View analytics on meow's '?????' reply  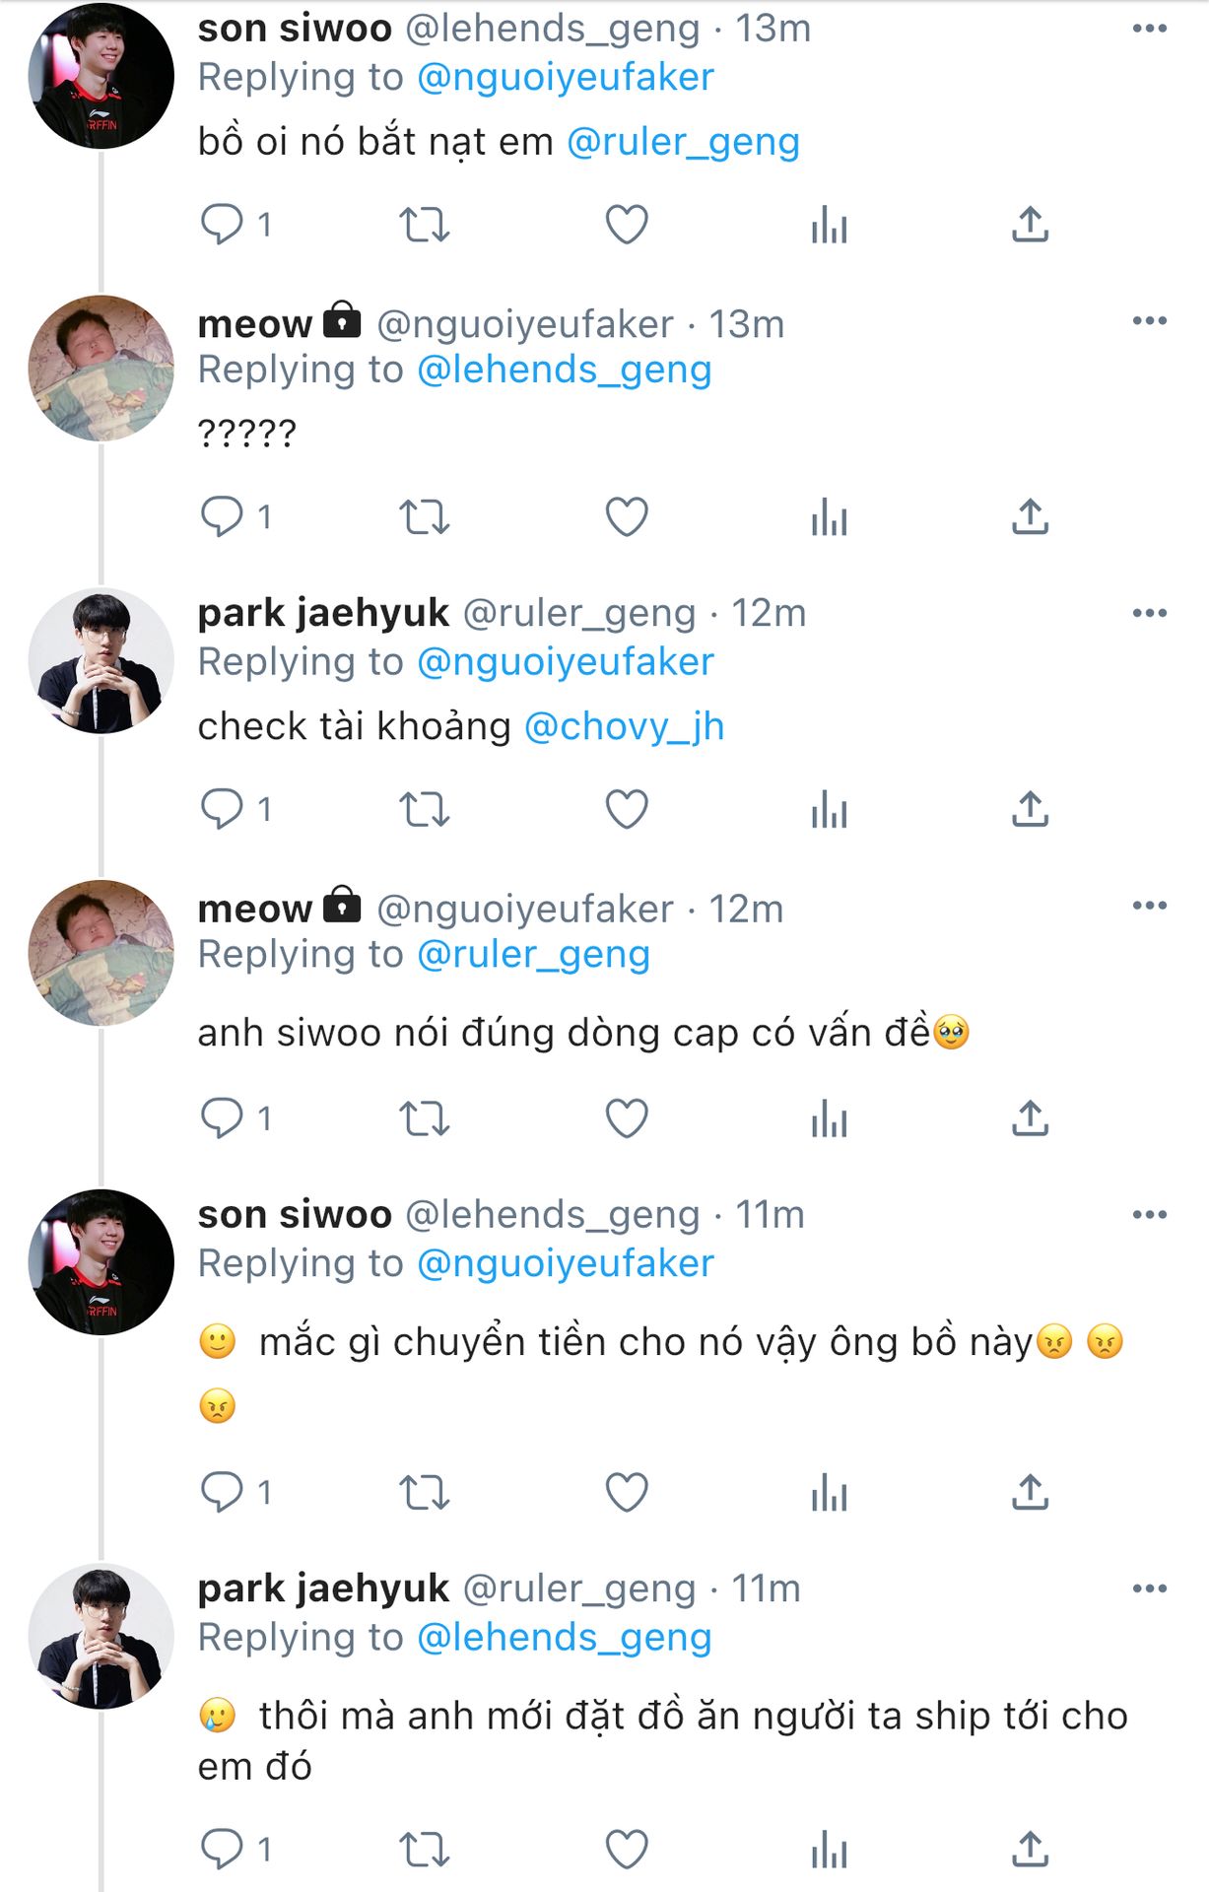(830, 516)
